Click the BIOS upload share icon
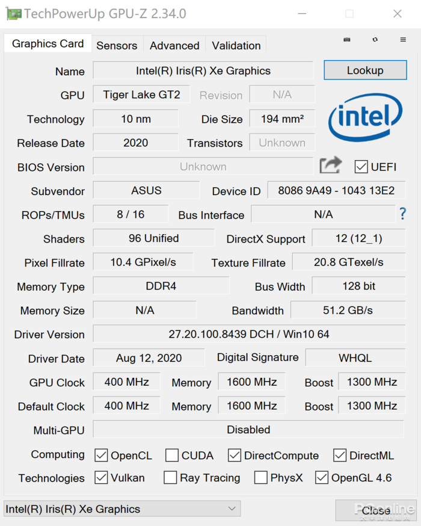Viewport: 421px width, 526px height. pyautogui.click(x=330, y=165)
